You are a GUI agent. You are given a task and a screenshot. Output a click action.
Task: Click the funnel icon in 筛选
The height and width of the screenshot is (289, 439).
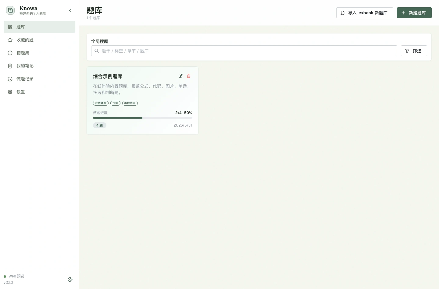[407, 51]
